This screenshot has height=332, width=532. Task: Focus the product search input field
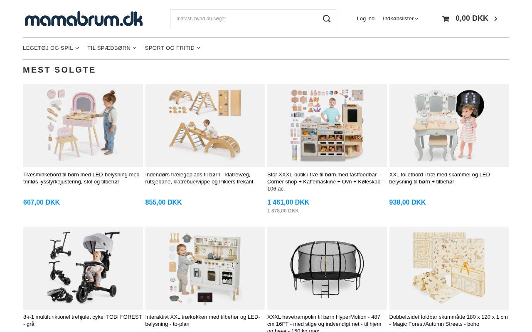coord(245,19)
